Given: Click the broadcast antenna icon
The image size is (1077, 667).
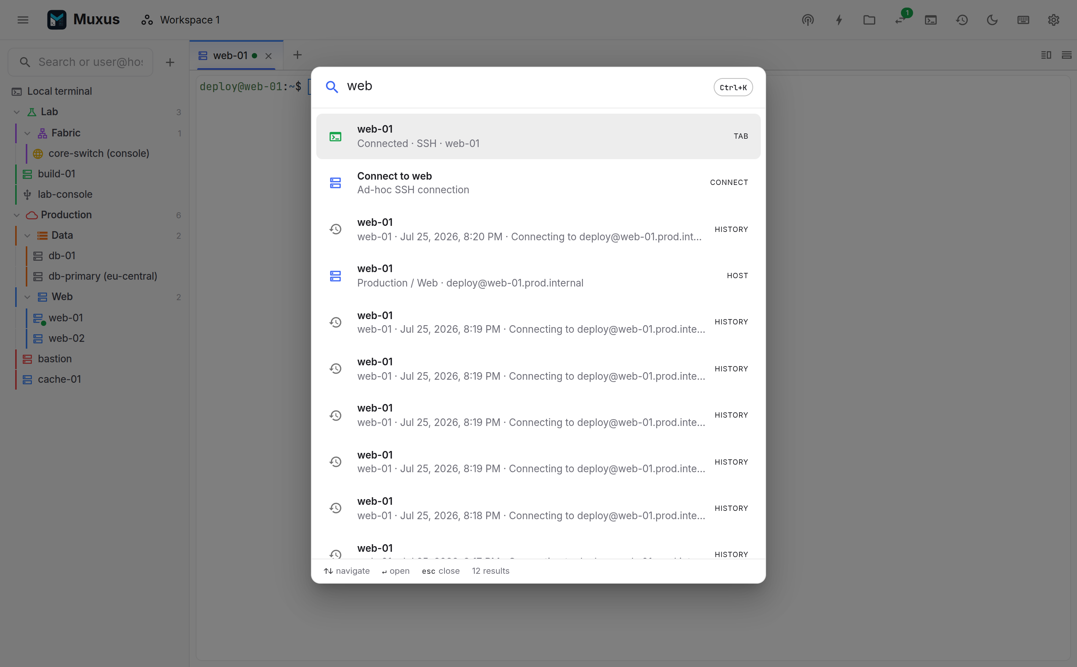Looking at the screenshot, I should 808,20.
